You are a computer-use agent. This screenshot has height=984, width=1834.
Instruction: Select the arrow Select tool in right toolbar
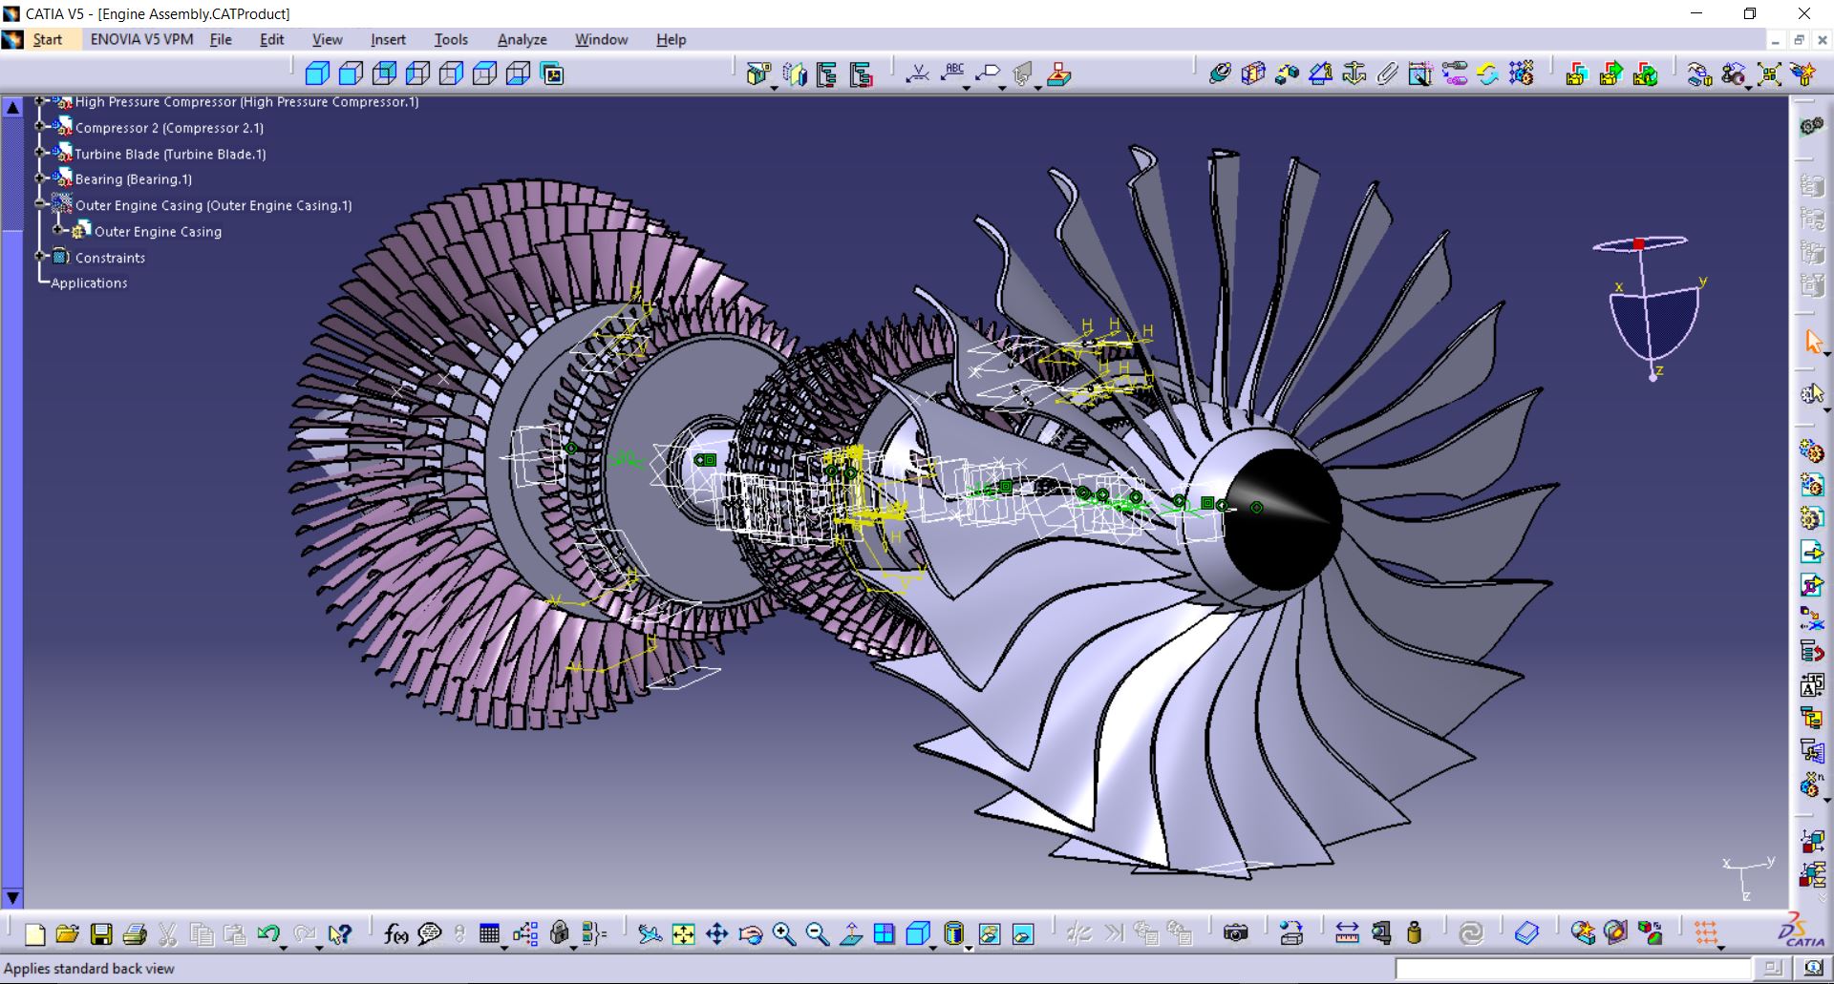coord(1813,341)
